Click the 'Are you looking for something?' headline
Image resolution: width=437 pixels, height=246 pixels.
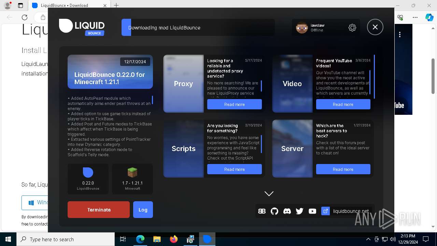222,128
